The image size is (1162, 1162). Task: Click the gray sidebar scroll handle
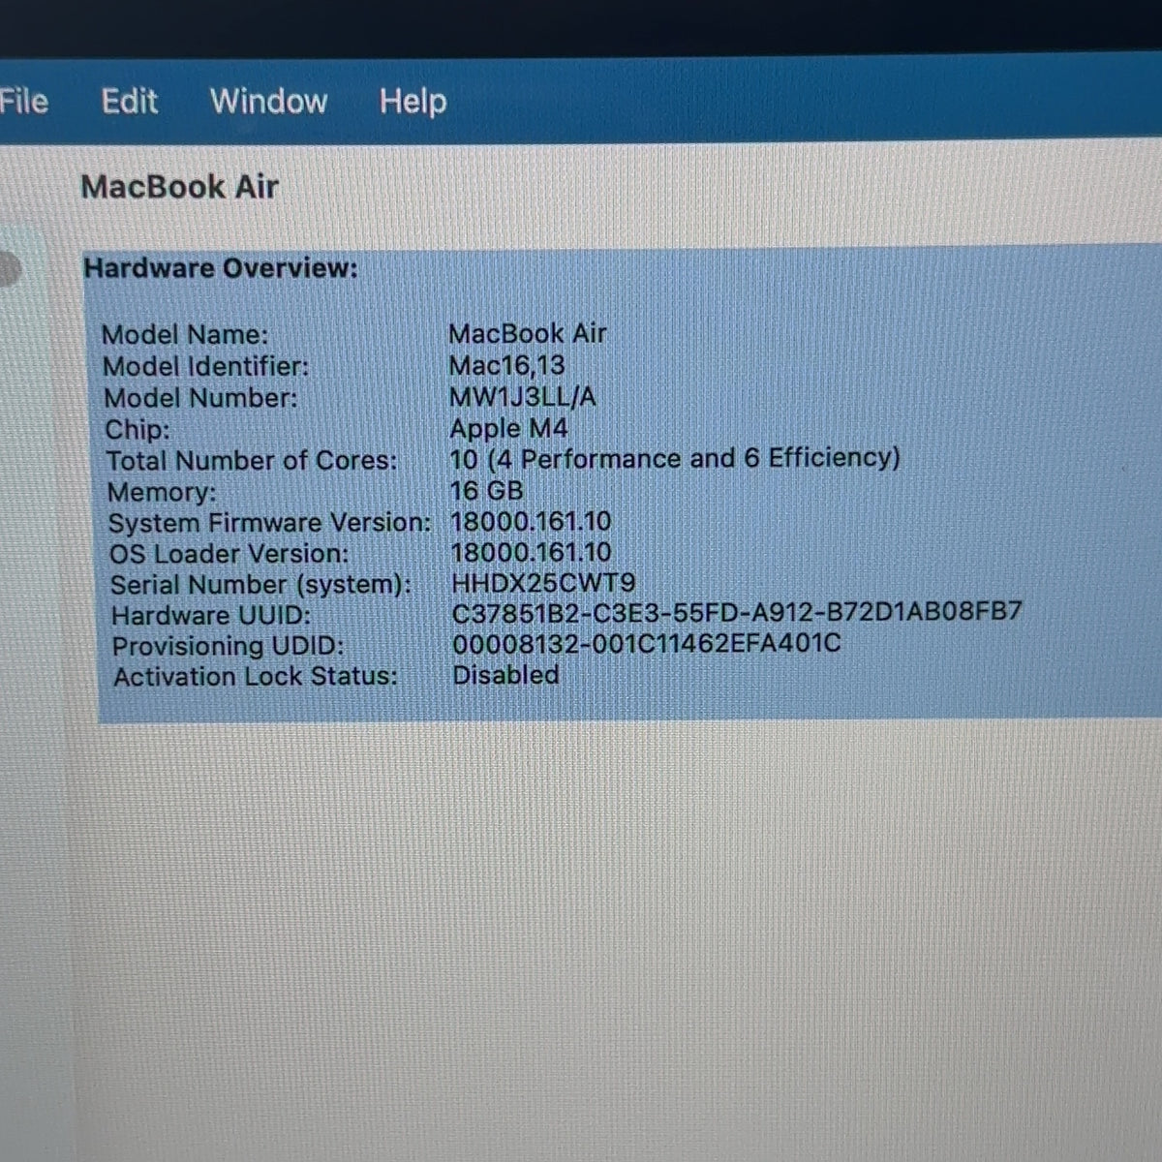[x=9, y=269]
